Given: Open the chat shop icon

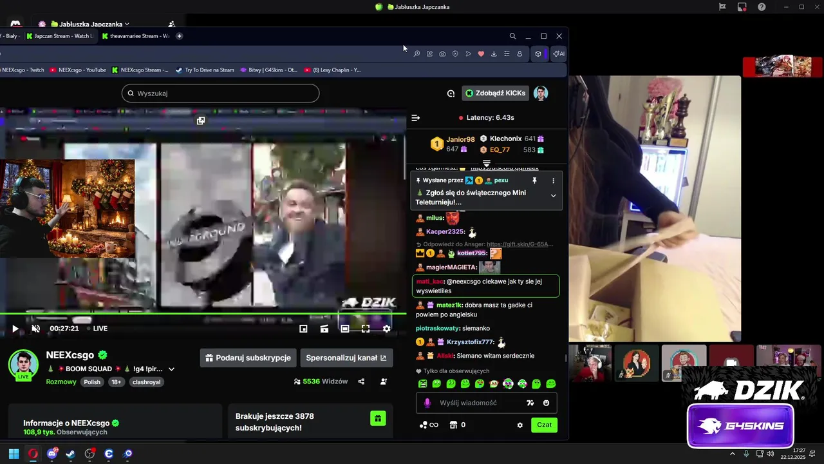Looking at the screenshot, I should point(453,425).
